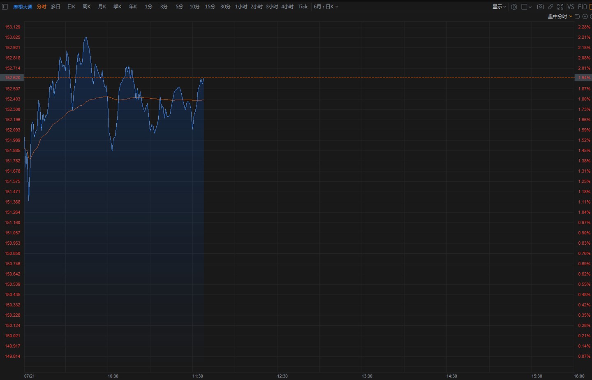The width and height of the screenshot is (592, 380).
Task: Click the 10:30 time axis label
Action: click(x=113, y=376)
